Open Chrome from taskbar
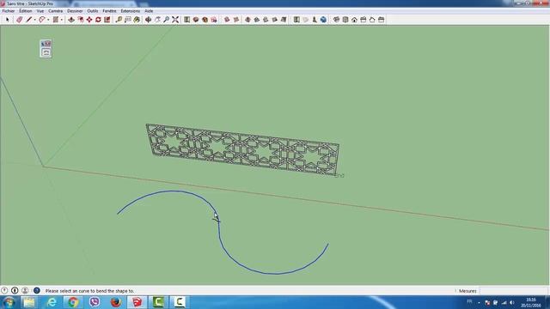 point(73,302)
